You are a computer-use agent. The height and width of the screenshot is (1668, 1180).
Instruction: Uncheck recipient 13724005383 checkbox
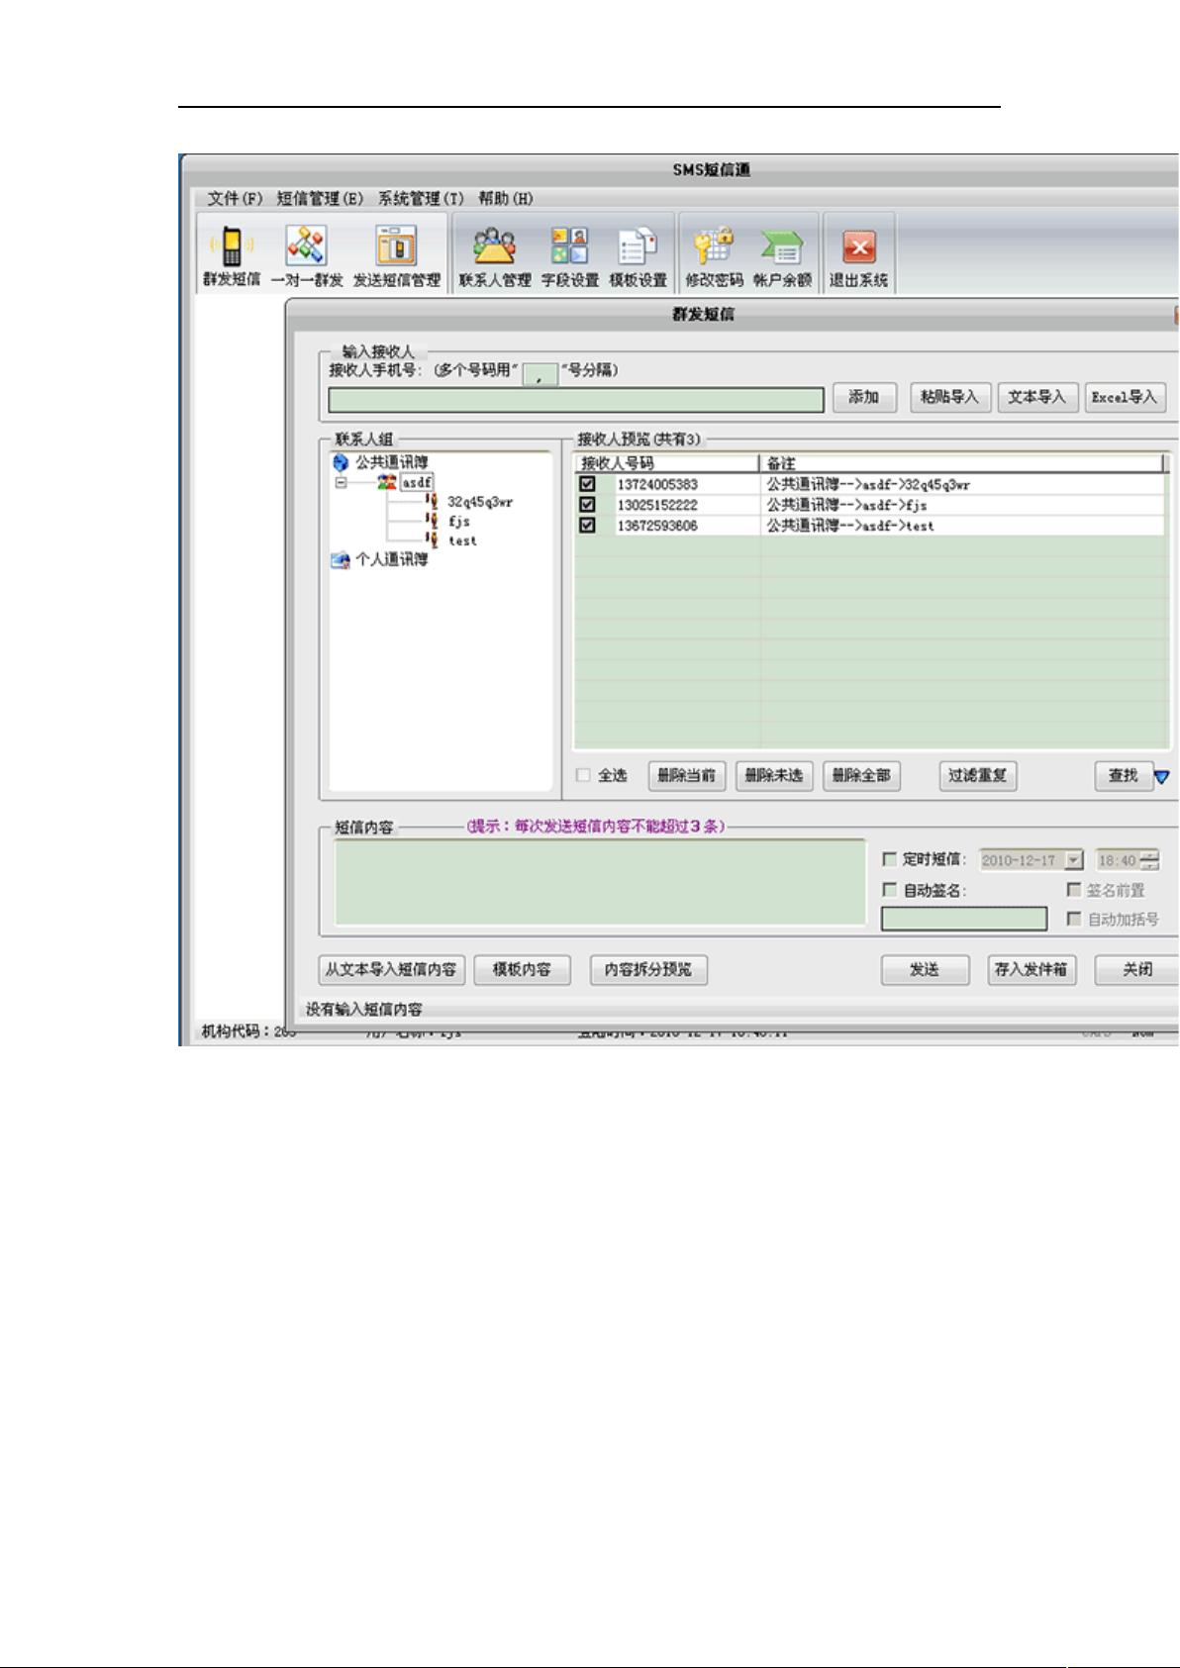click(x=587, y=484)
